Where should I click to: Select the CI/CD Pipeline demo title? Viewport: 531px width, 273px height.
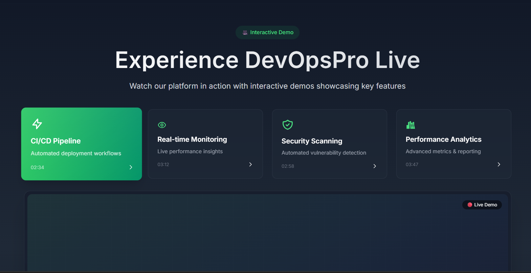coord(56,141)
